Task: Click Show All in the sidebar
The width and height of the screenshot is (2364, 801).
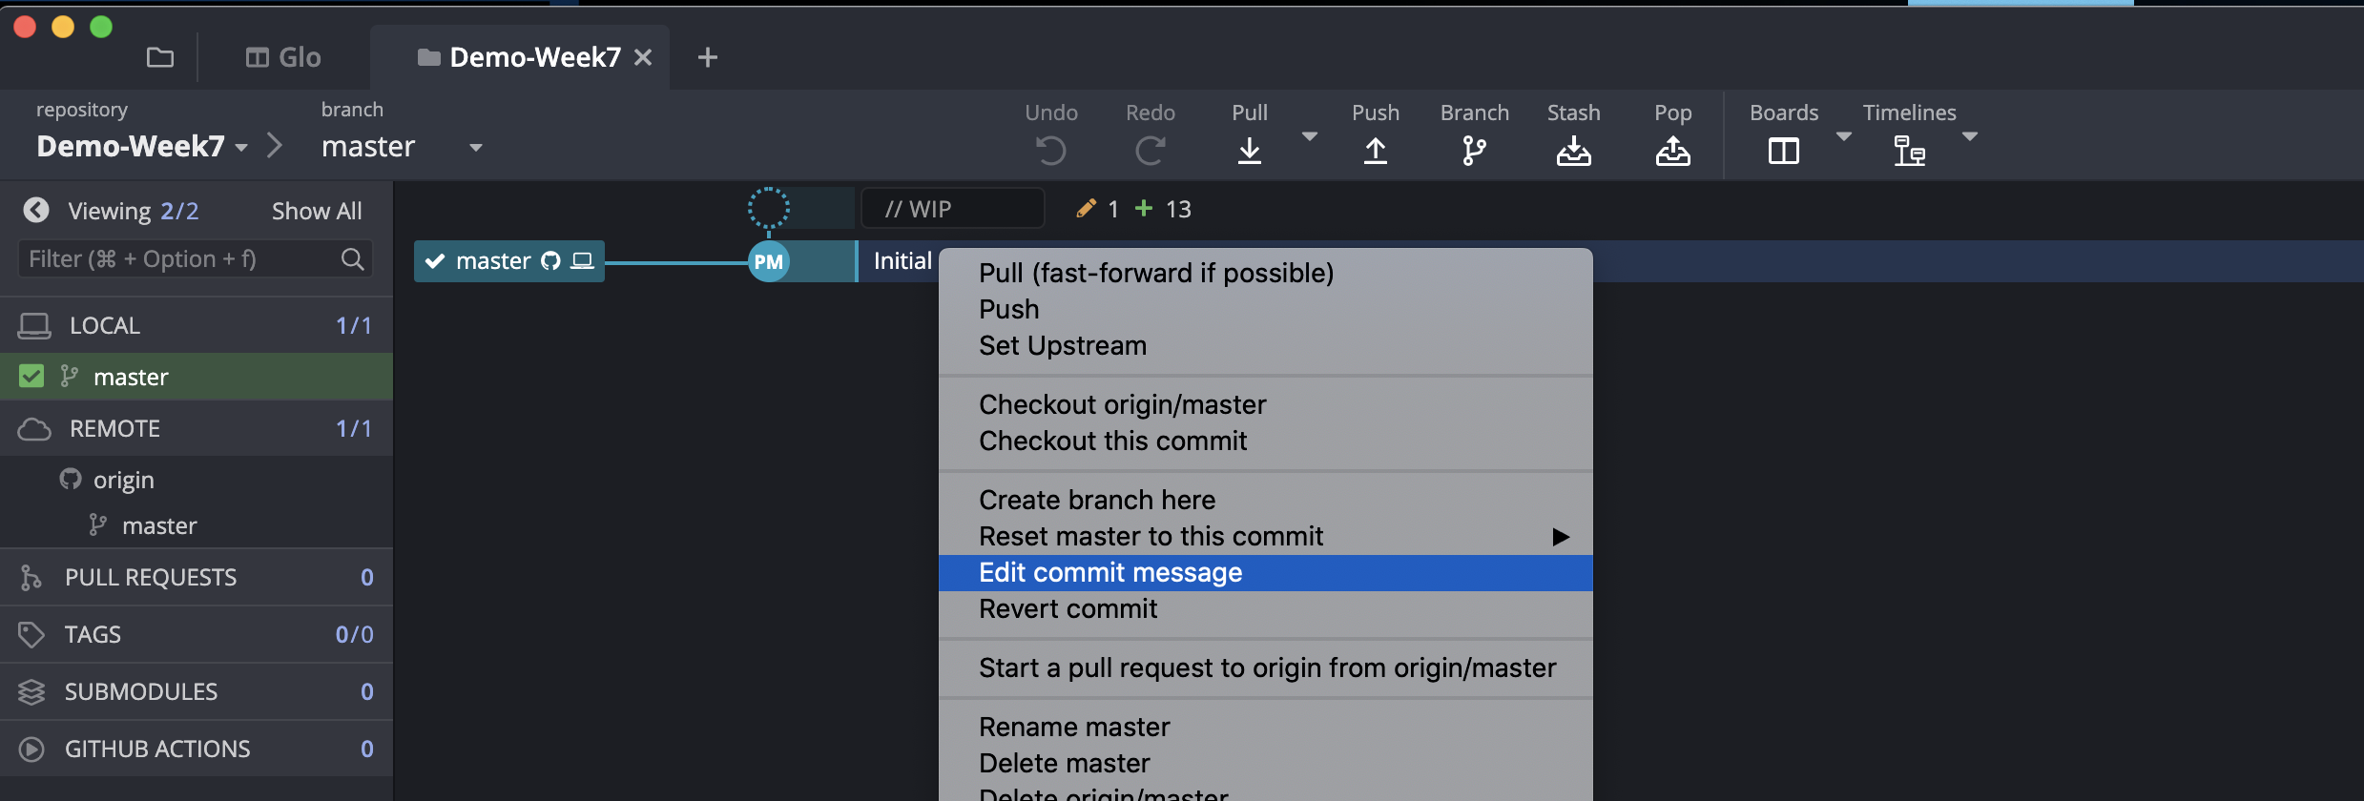Action: tap(317, 211)
